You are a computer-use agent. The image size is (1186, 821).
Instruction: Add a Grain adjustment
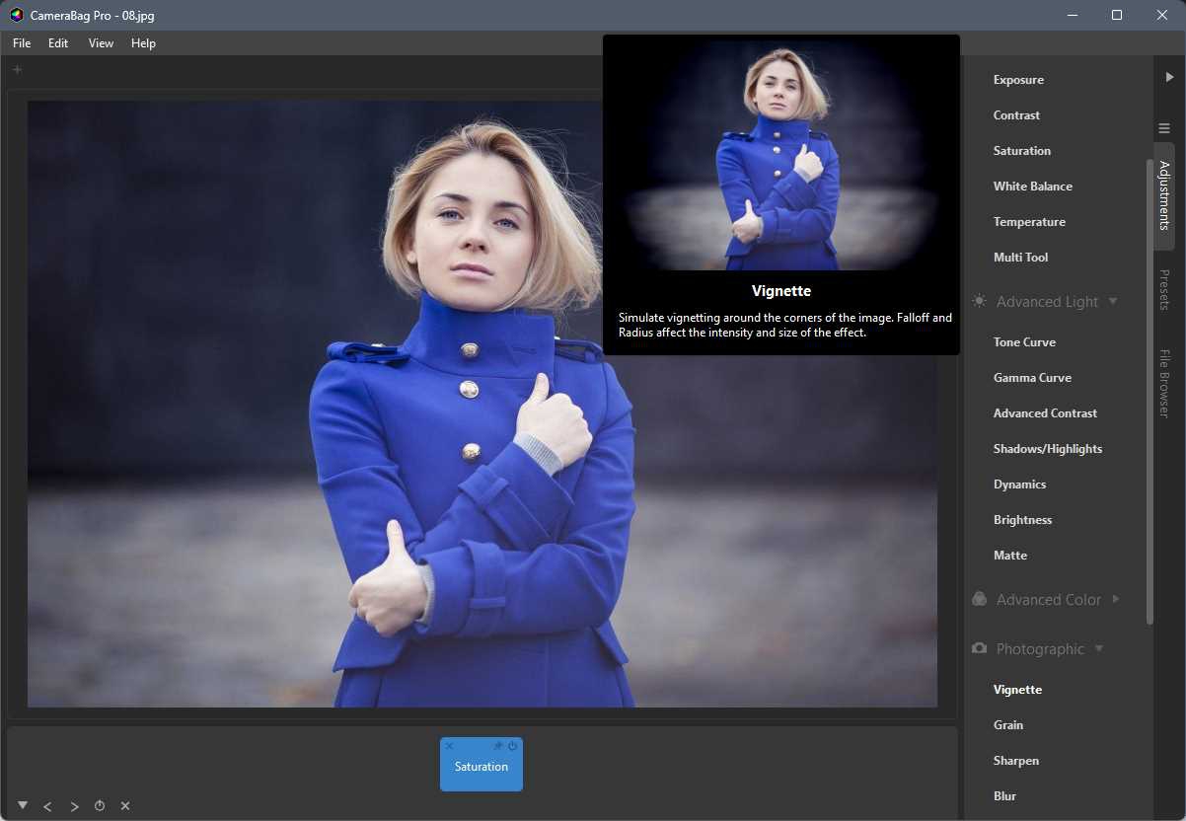pyautogui.click(x=1007, y=725)
